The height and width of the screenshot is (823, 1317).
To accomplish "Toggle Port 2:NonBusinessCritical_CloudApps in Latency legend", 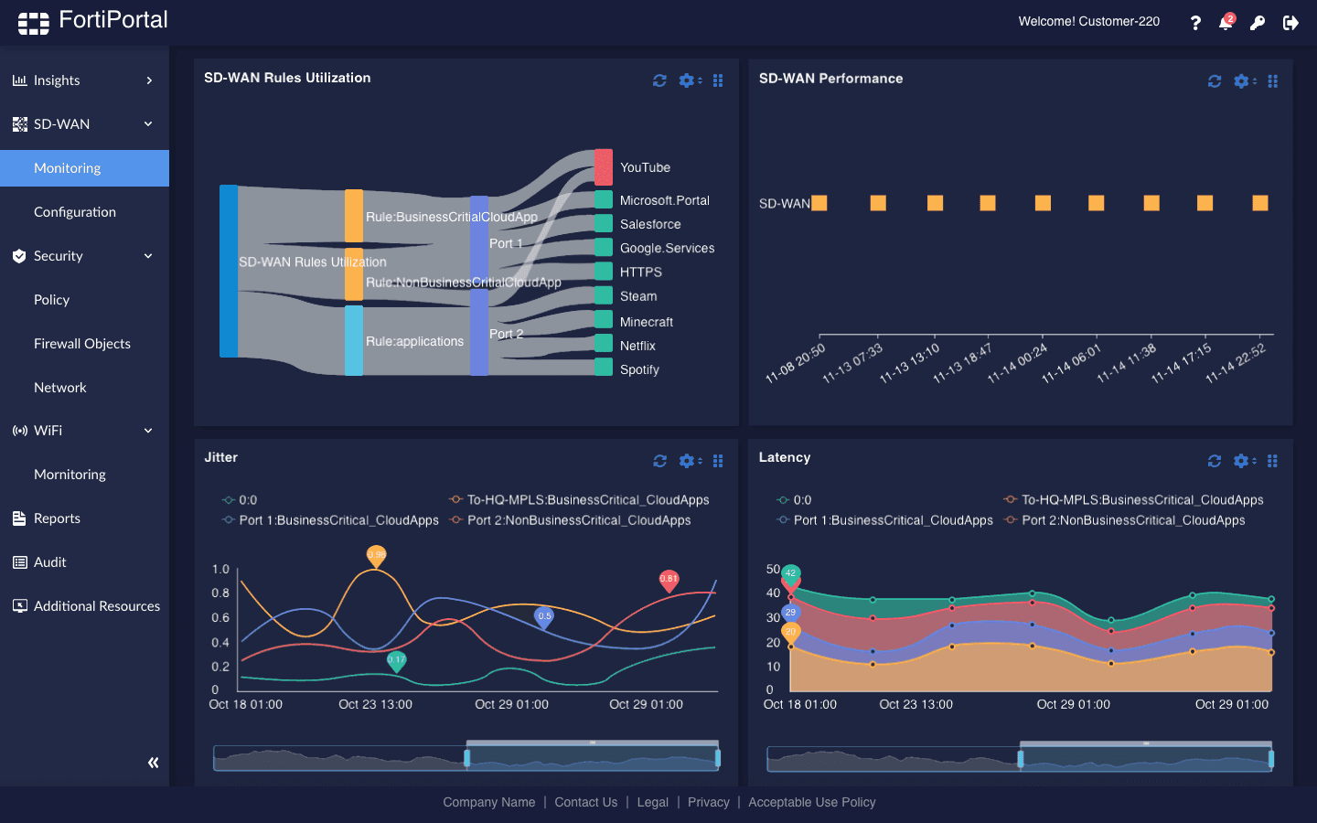I will tap(1124, 520).
